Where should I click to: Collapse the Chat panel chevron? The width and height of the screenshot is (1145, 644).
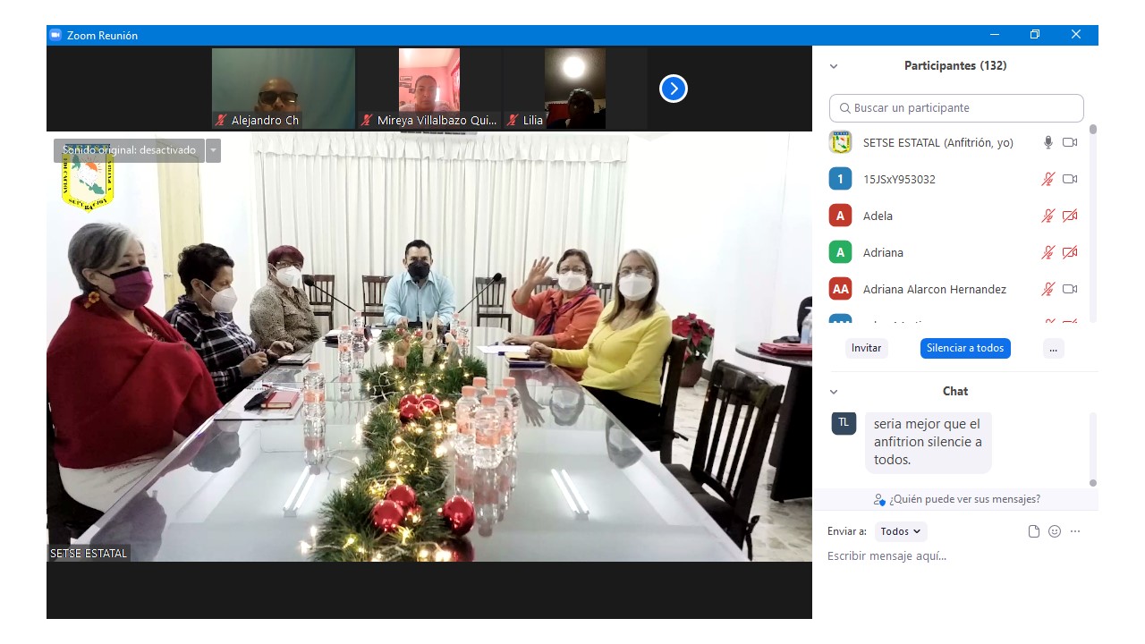[834, 392]
